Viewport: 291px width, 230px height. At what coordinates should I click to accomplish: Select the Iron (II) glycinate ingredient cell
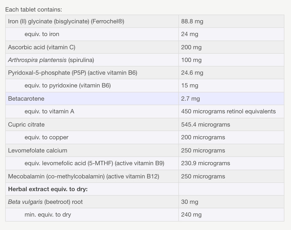click(x=66, y=21)
